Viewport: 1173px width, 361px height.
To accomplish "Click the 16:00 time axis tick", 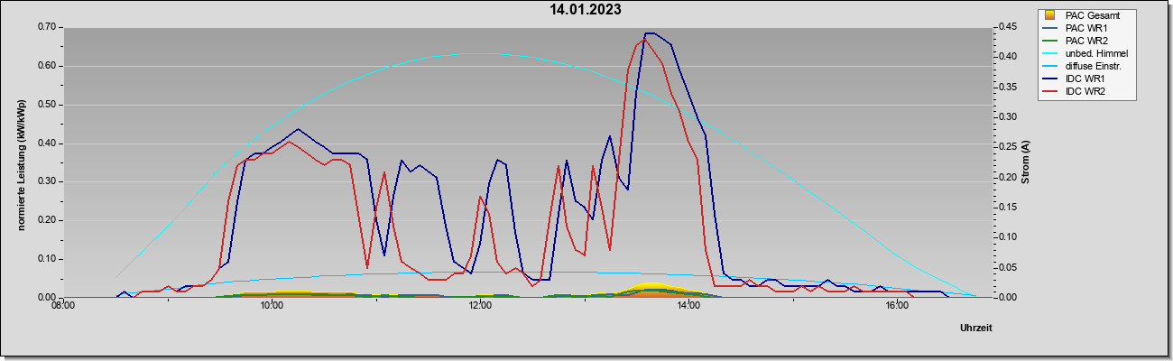I will (896, 307).
